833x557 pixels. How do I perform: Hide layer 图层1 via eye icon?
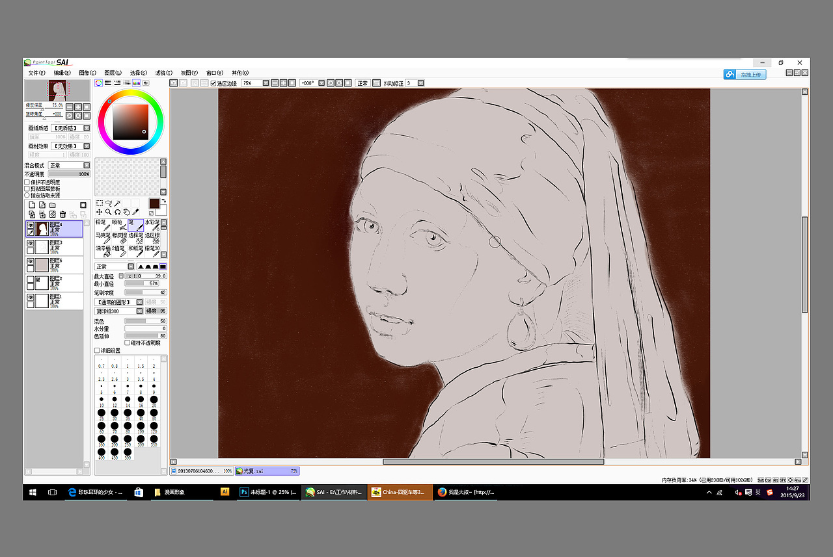pos(31,296)
